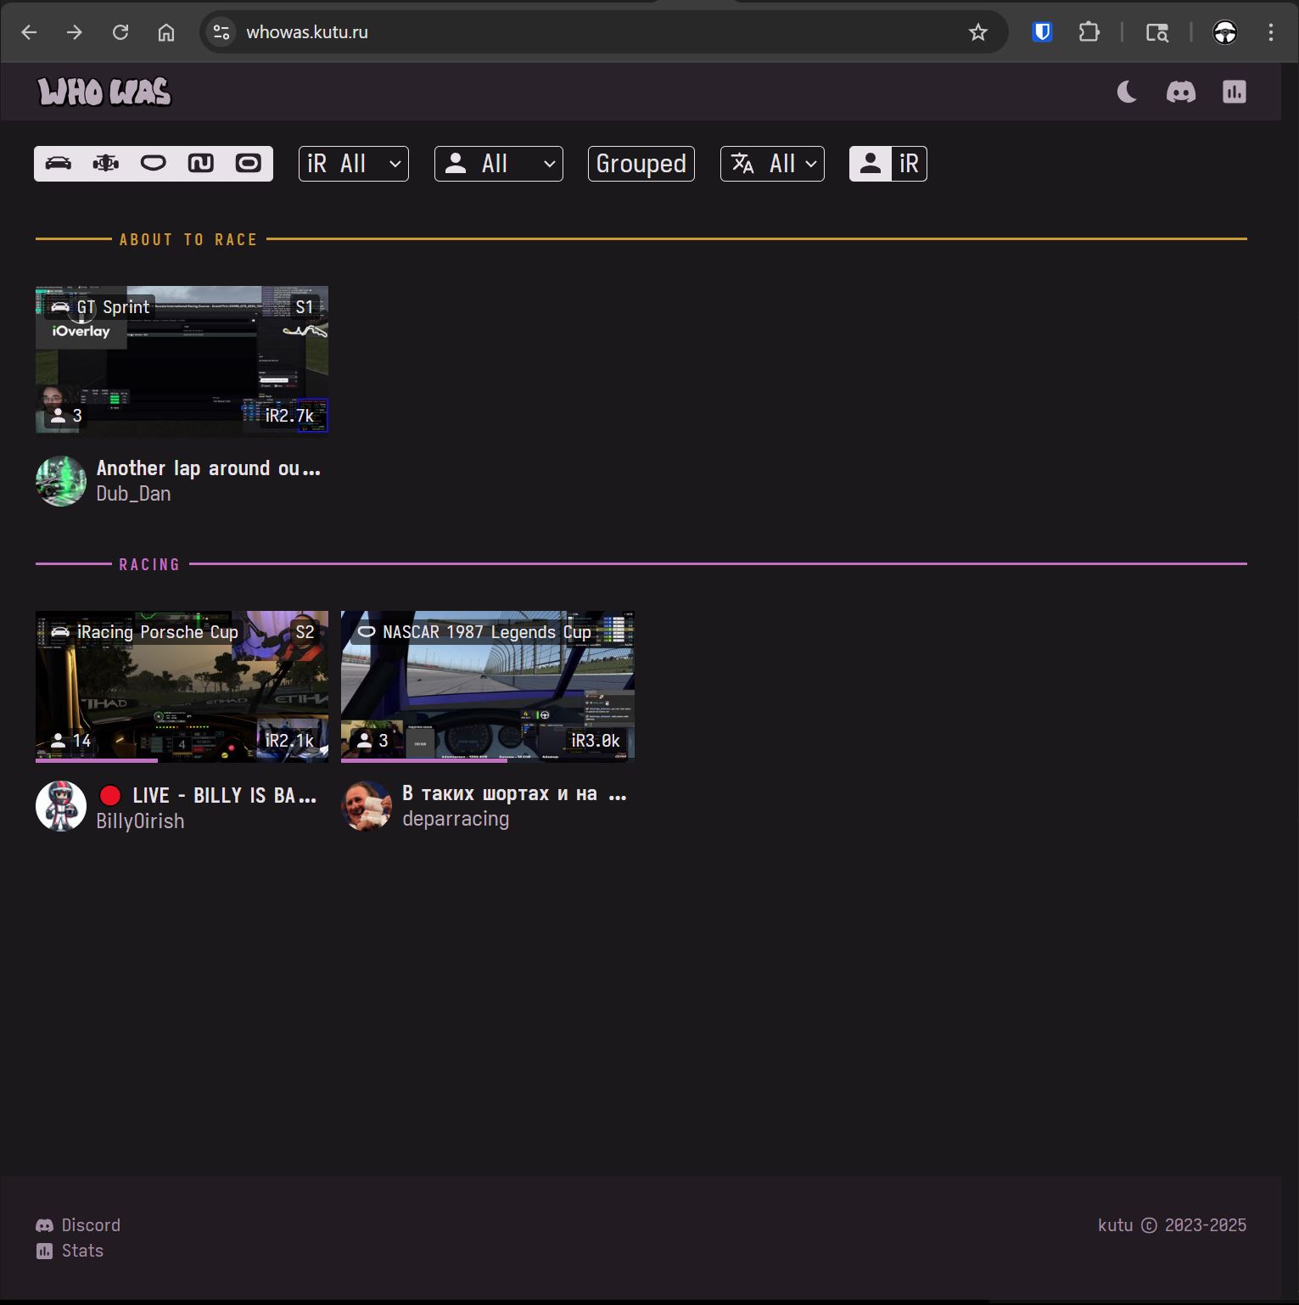This screenshot has height=1305, width=1299.
Task: Toggle dark mode moon icon
Action: (1127, 92)
